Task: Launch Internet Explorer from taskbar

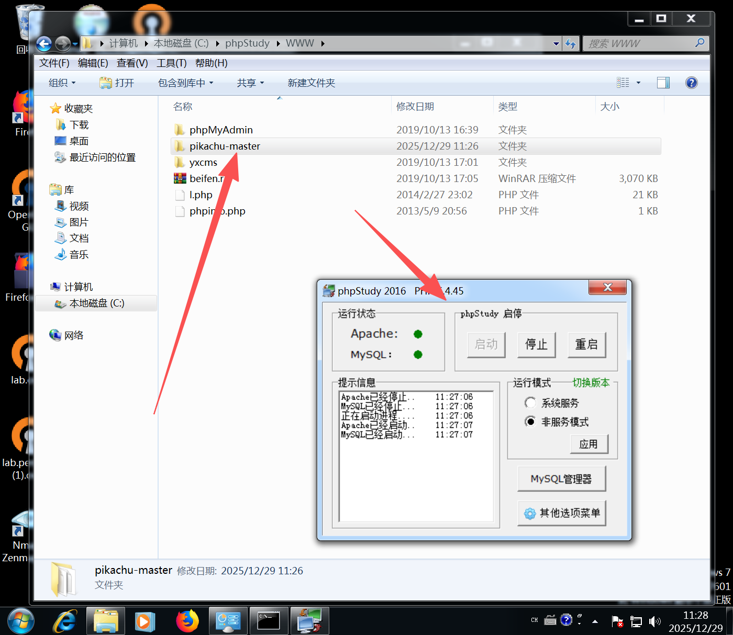Action: pos(65,621)
